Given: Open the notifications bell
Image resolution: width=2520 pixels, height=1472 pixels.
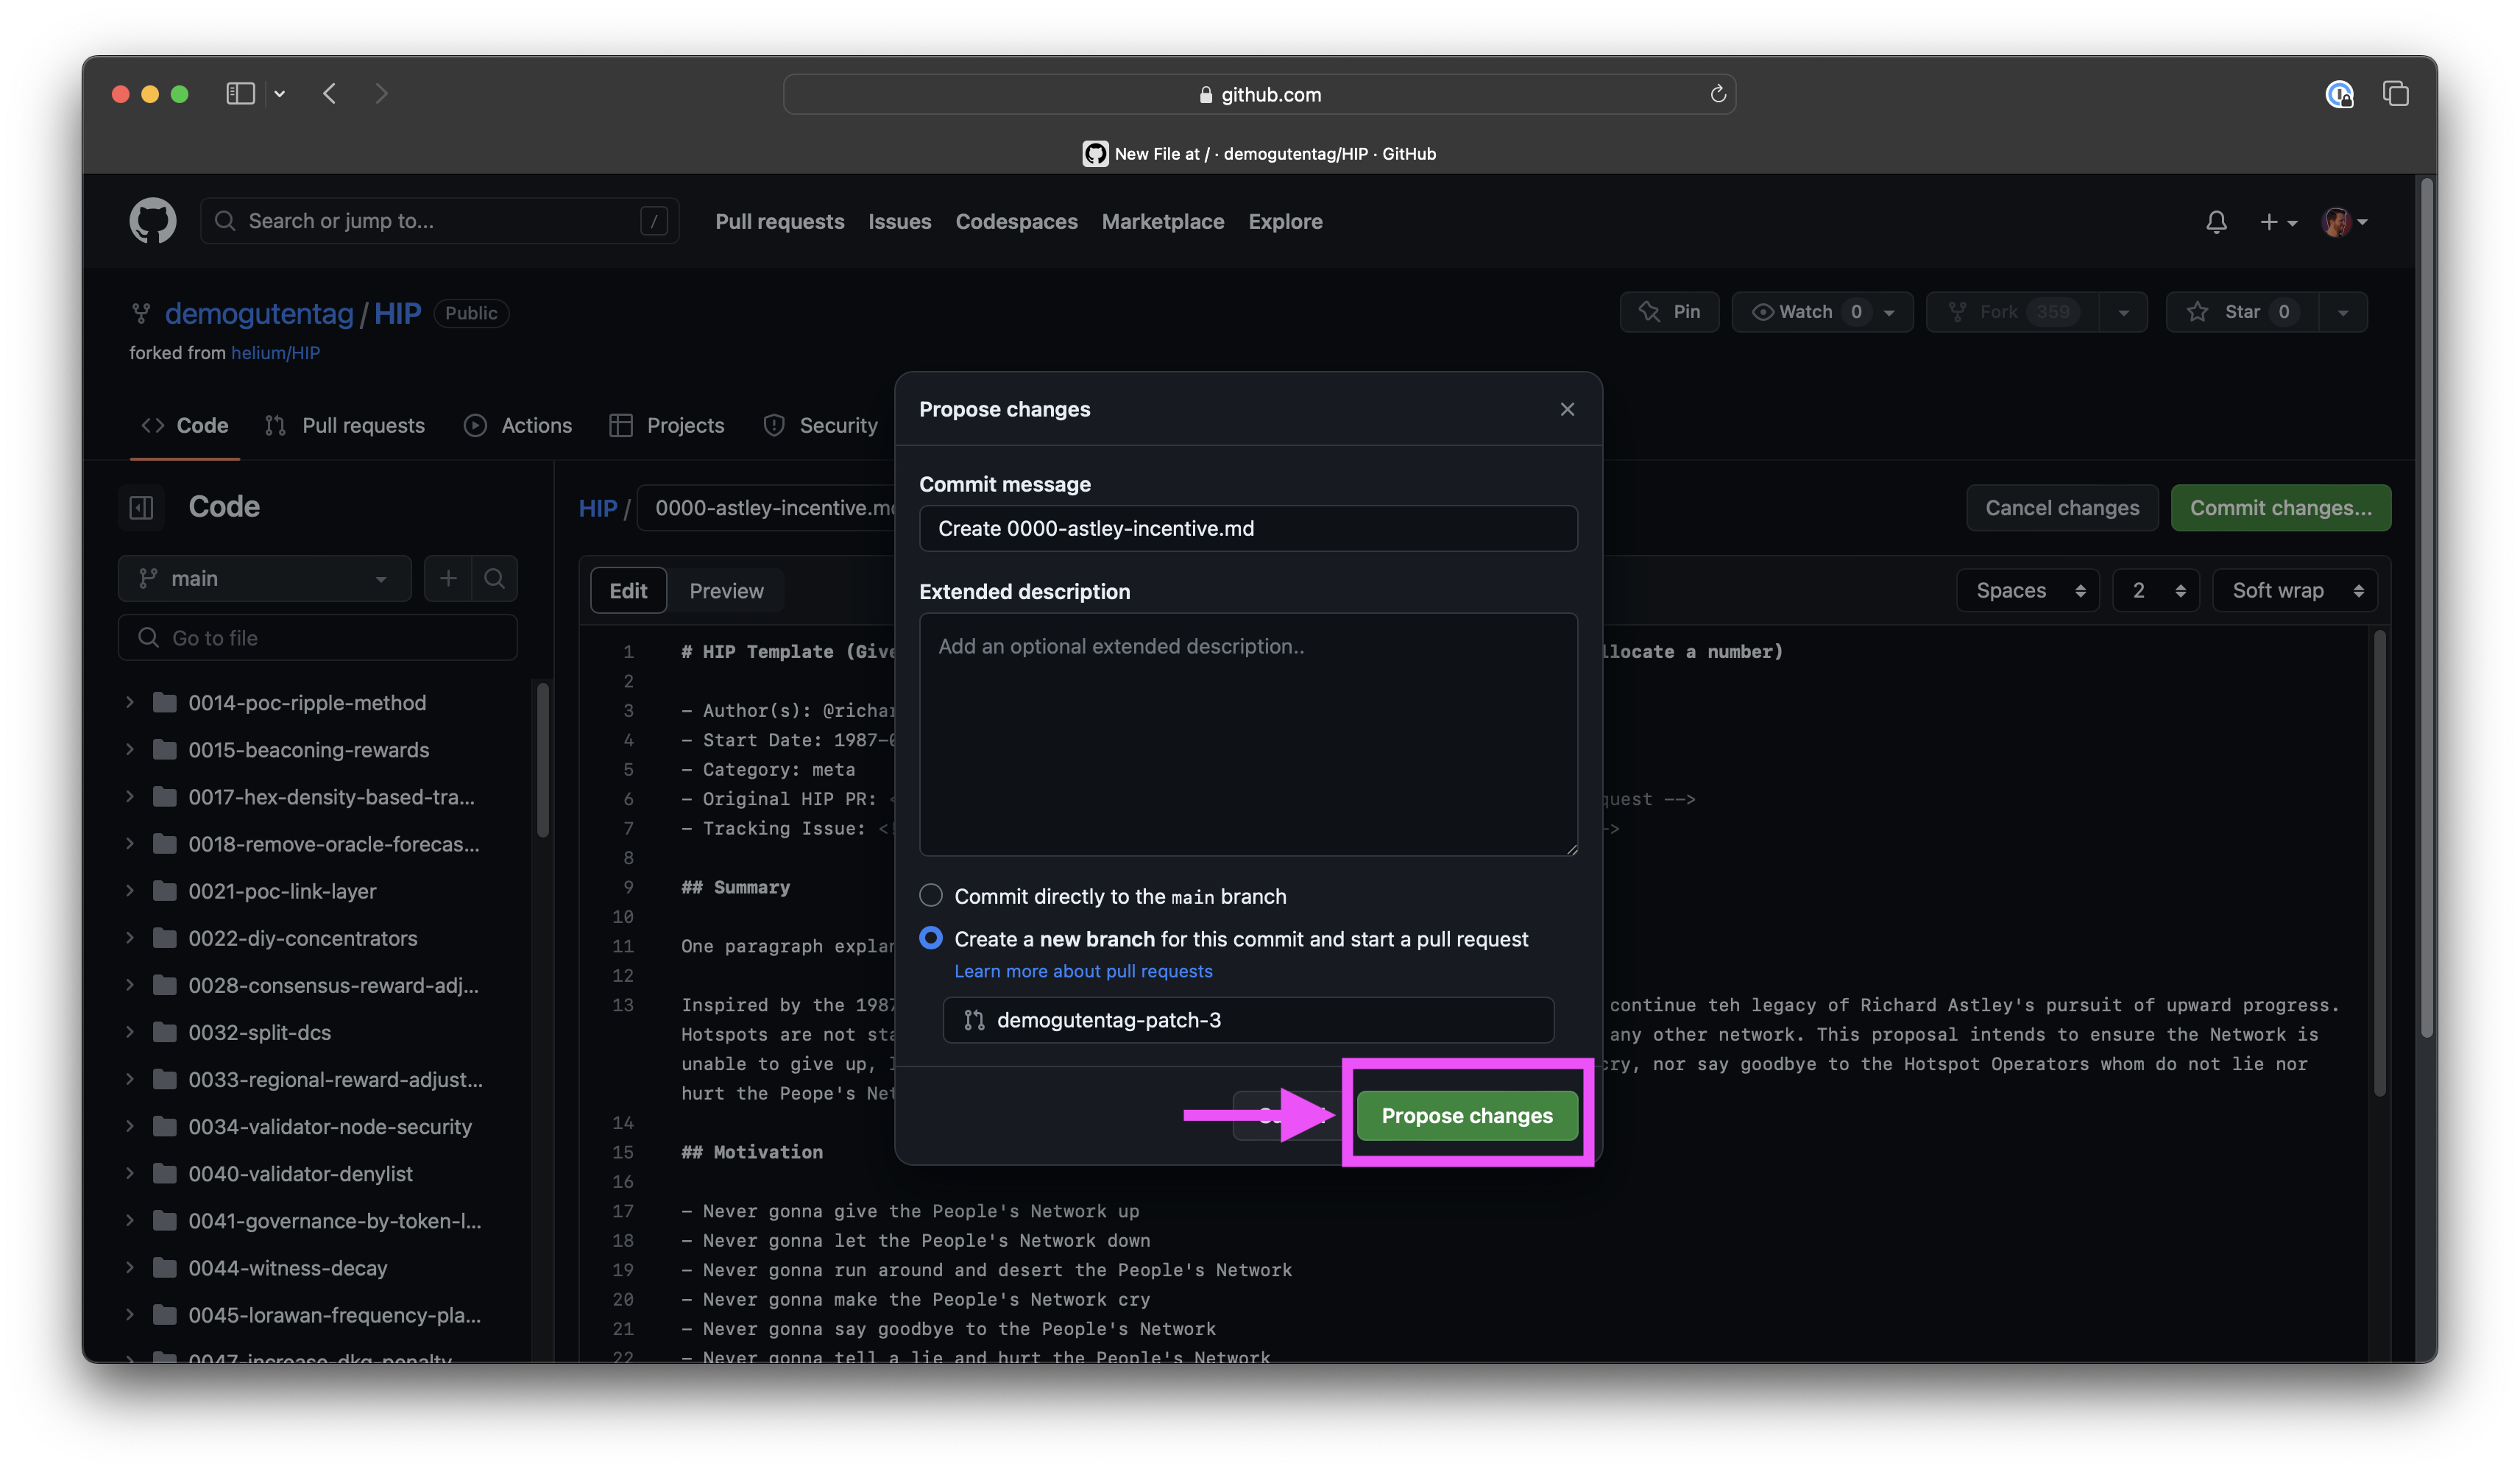Looking at the screenshot, I should coord(2216,222).
